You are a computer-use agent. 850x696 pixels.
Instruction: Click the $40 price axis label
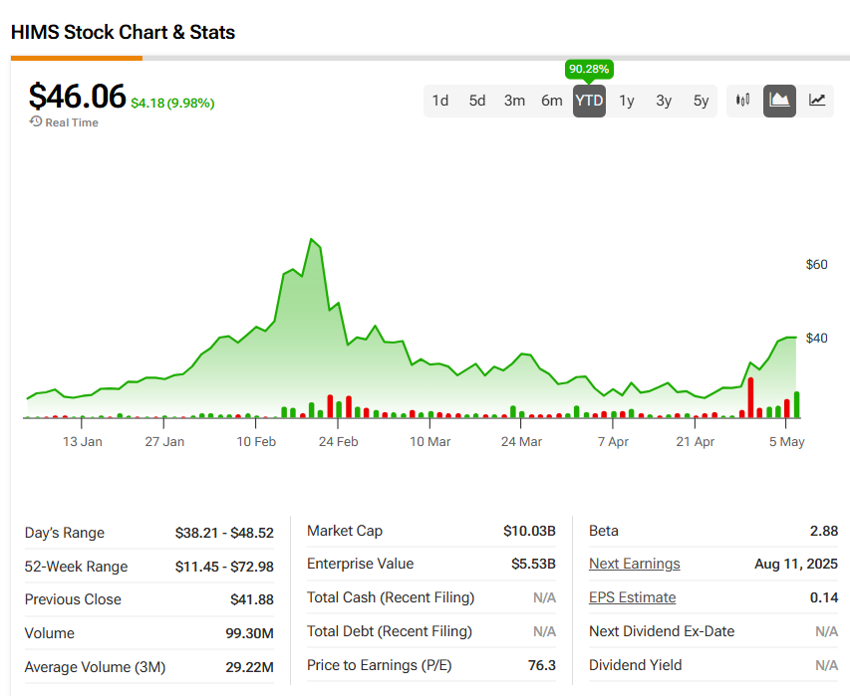point(816,338)
